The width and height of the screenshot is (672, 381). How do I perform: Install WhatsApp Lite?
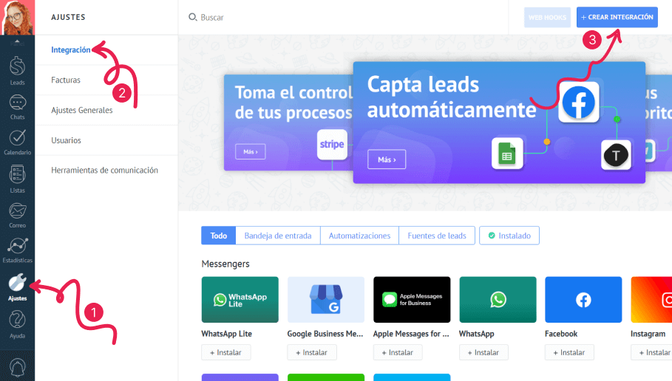[226, 352]
